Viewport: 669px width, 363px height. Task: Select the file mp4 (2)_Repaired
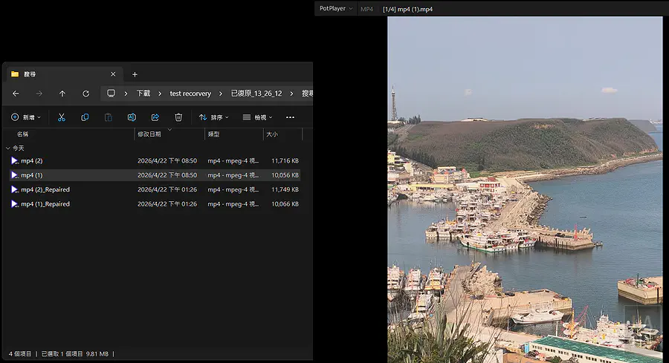[45, 189]
